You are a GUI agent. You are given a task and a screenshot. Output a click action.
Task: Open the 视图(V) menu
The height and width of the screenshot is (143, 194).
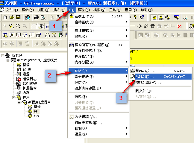coord(43,10)
